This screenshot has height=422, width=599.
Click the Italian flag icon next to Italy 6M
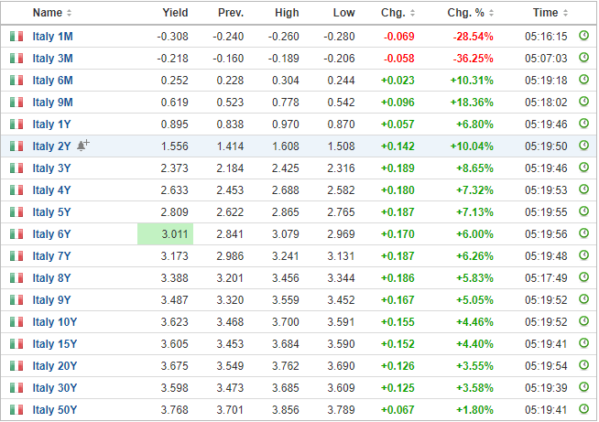[16, 81]
